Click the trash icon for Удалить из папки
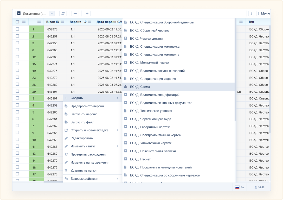283x200 pixels. pos(66,171)
